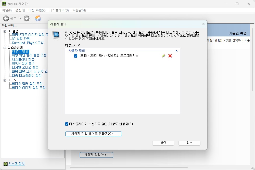
Task: Open the Back history dropdown arrow
Action: click(x=21, y=18)
